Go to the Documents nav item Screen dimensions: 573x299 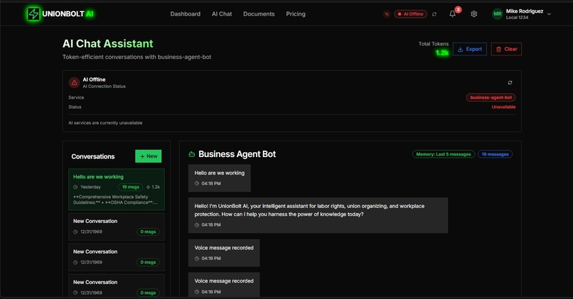point(259,14)
